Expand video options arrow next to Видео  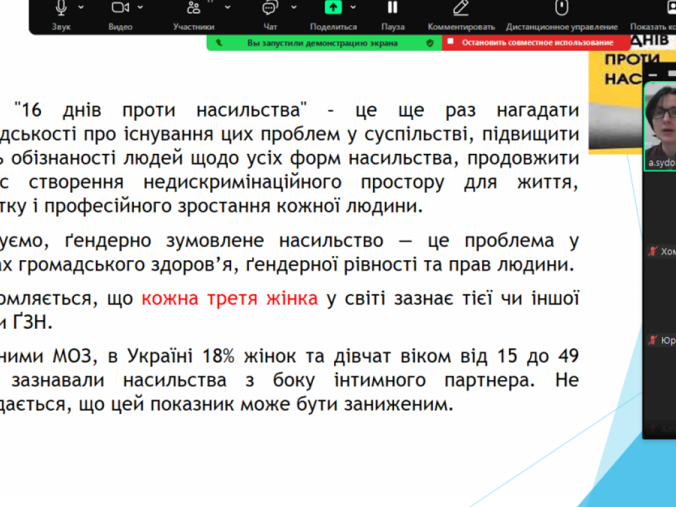click(141, 7)
